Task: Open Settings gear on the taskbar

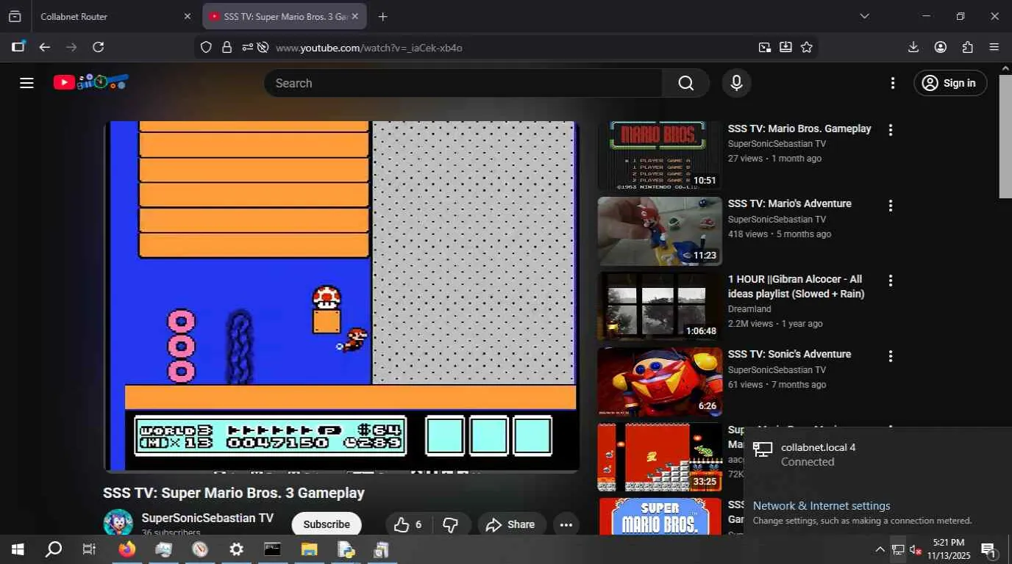Action: point(236,549)
